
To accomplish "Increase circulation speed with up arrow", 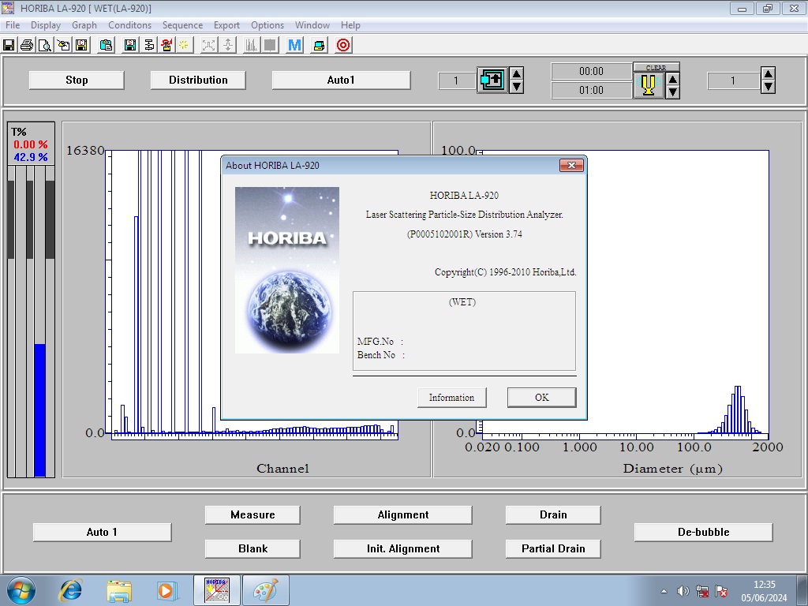I will point(516,74).
